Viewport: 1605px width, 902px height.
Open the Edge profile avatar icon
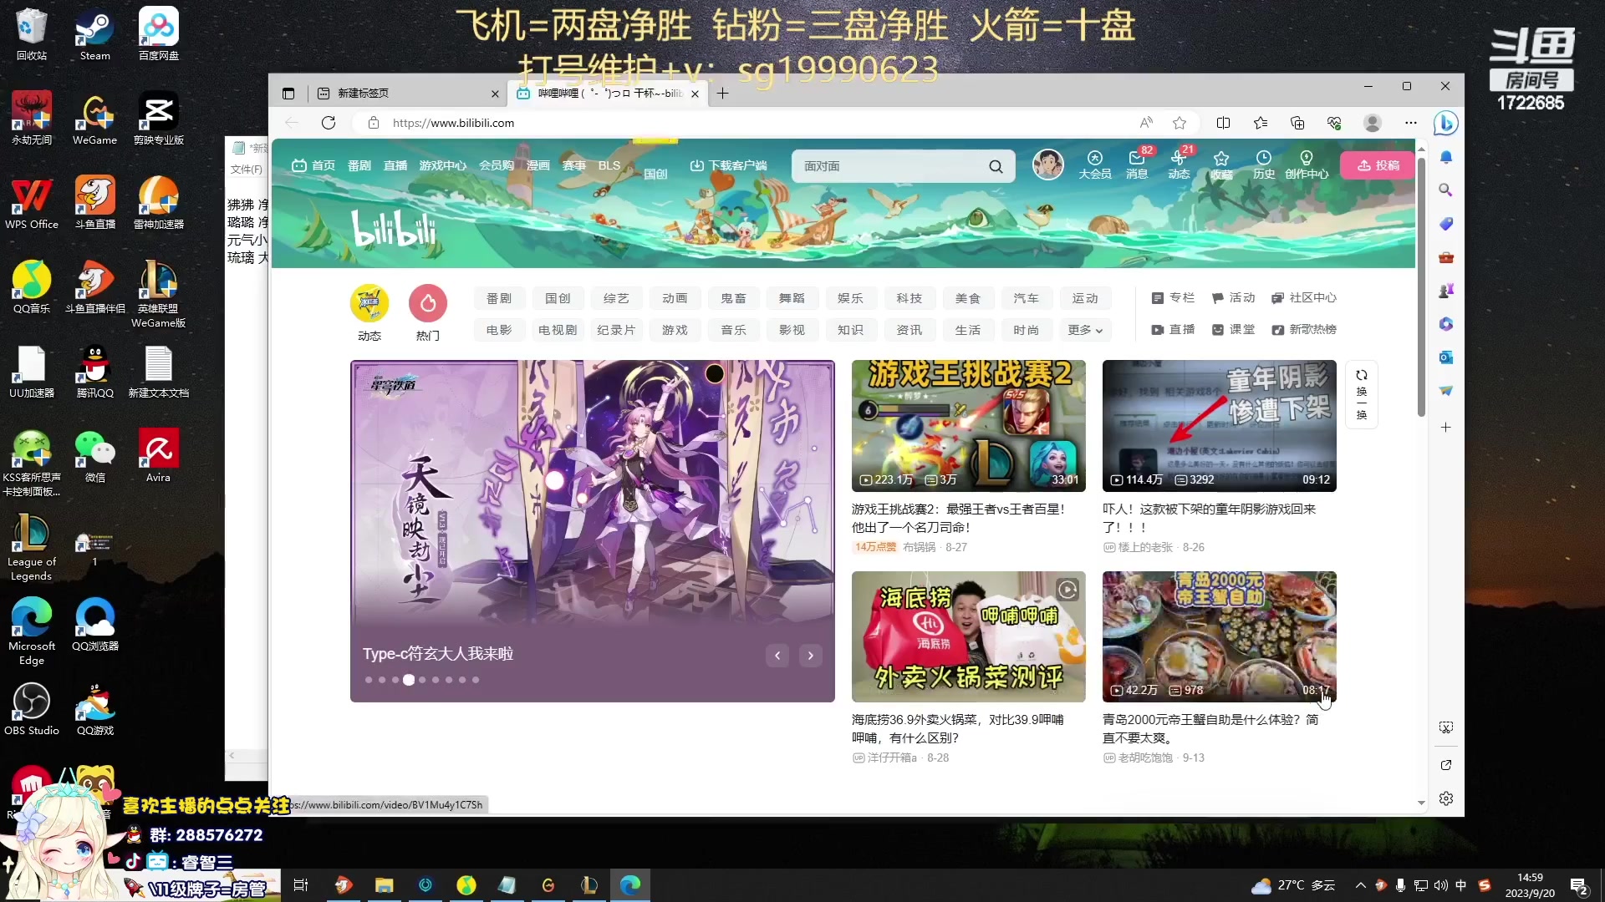click(1372, 123)
